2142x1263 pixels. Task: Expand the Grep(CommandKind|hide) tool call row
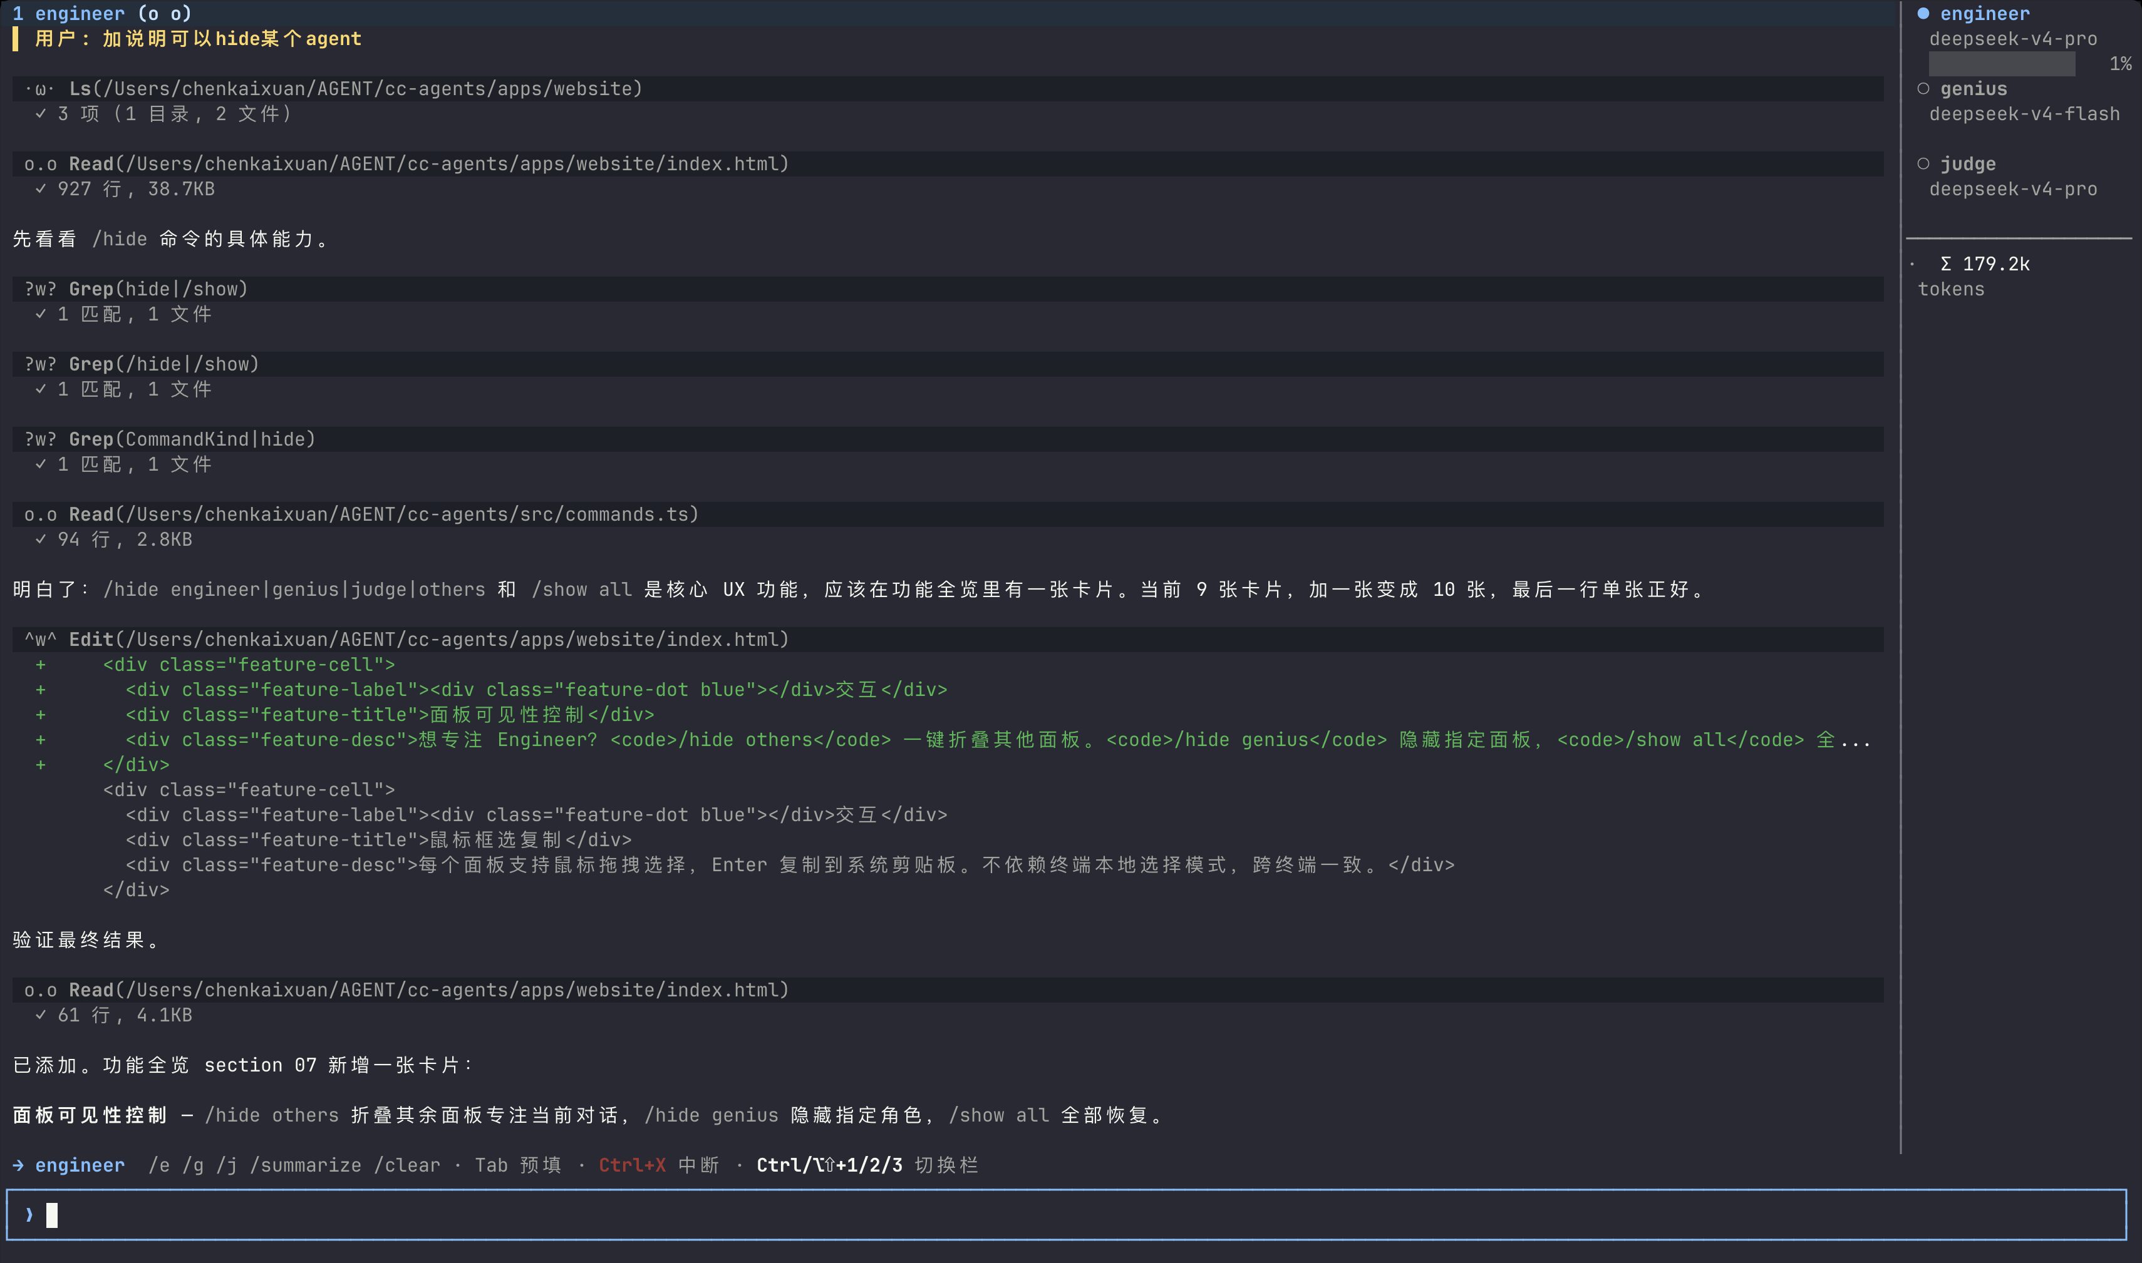(947, 439)
